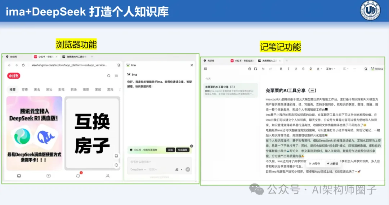Click the back arrow in browser panel
This screenshot has height=205, width=389.
[x=9, y=65]
